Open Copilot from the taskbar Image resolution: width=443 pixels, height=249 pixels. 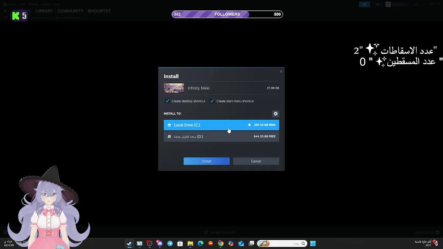[x=231, y=243]
